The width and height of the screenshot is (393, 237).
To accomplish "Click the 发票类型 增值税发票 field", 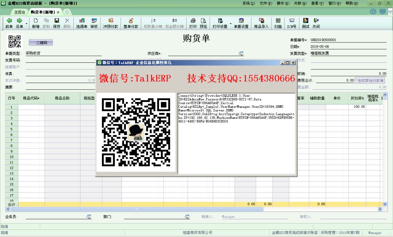I will click(348, 53).
